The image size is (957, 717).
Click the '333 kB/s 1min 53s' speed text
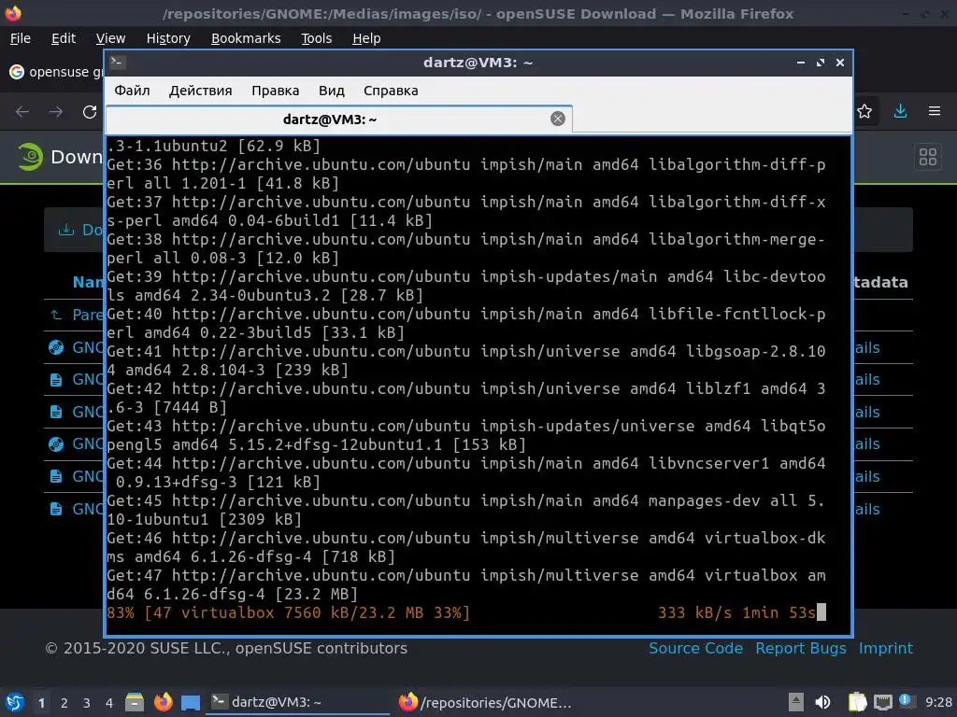(736, 612)
